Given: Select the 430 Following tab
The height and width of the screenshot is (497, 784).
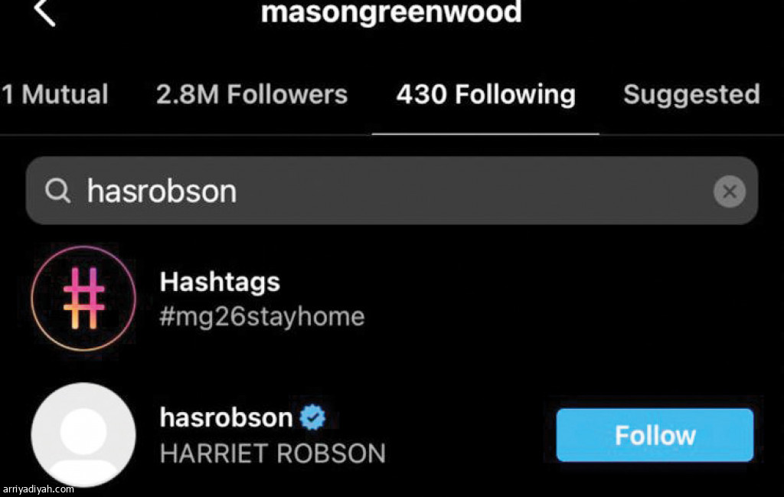Looking at the screenshot, I should tap(485, 95).
